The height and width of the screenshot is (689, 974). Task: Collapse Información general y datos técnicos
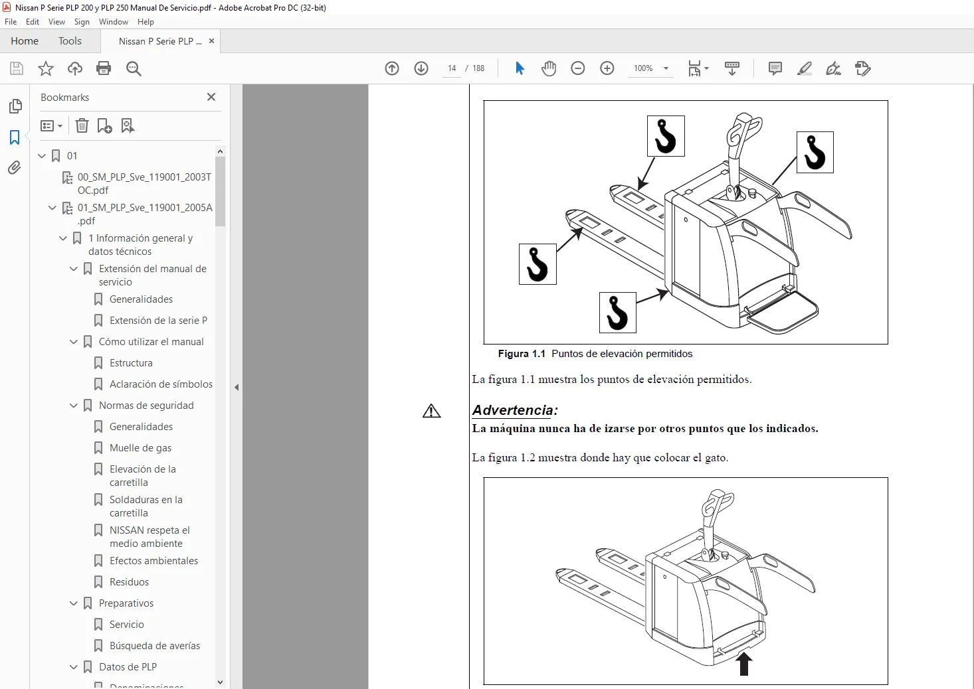click(x=63, y=238)
